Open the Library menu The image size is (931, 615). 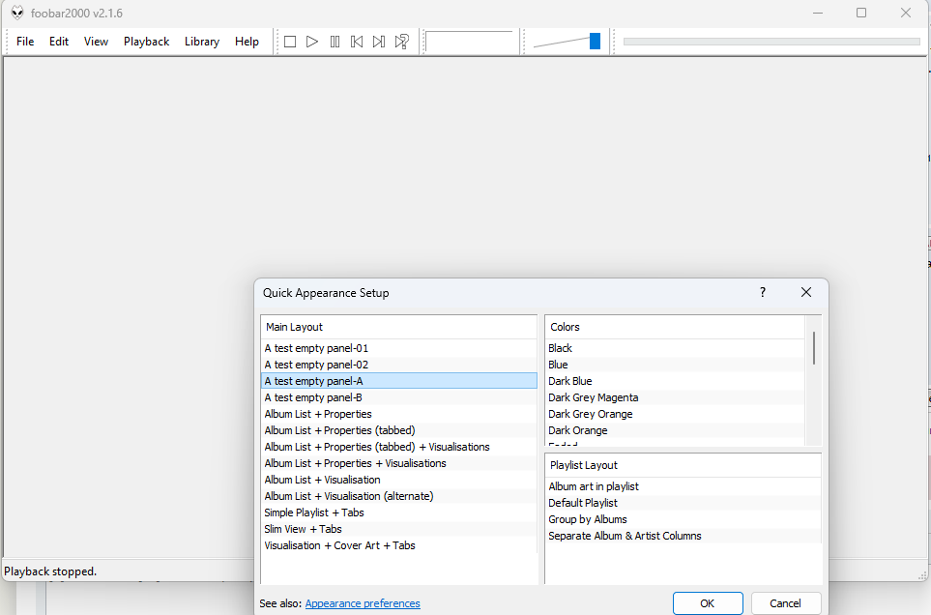click(202, 42)
